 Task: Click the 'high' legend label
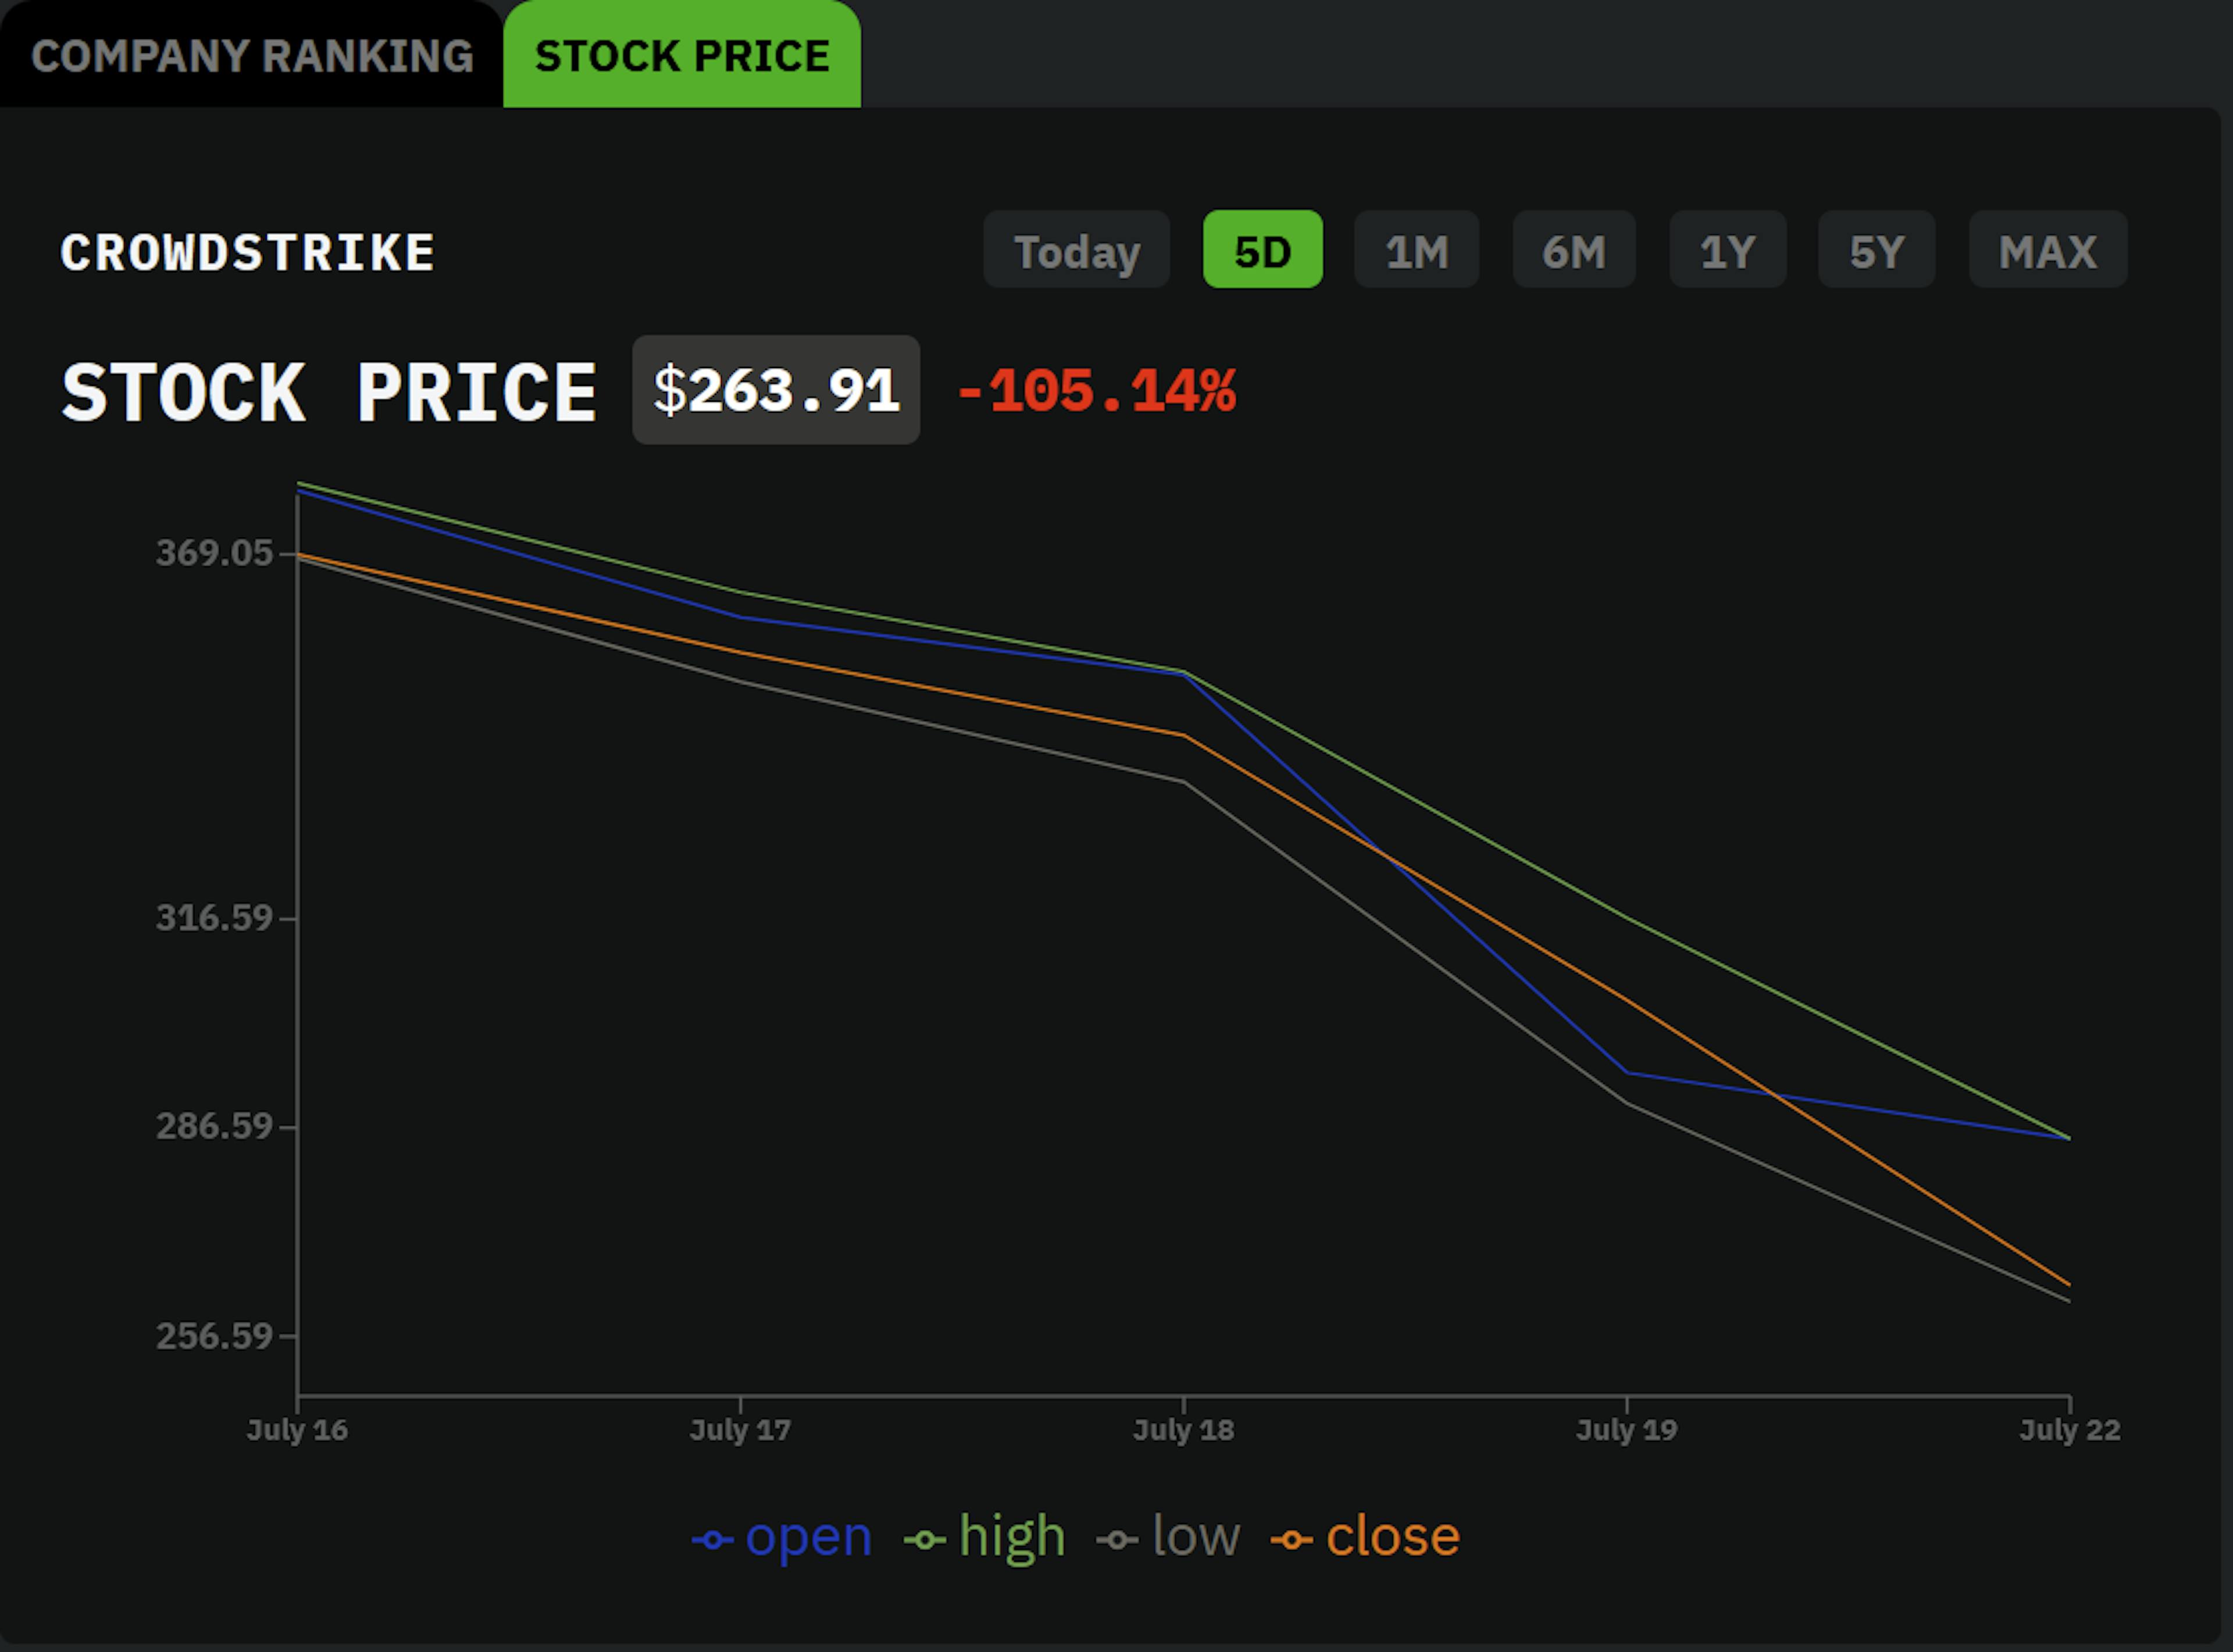tap(1011, 1536)
